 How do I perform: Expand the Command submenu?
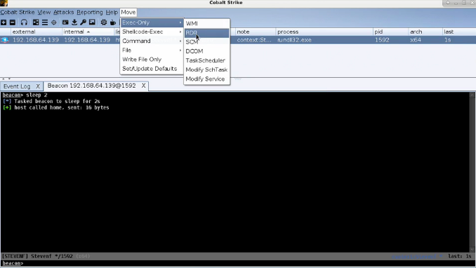[x=152, y=41]
